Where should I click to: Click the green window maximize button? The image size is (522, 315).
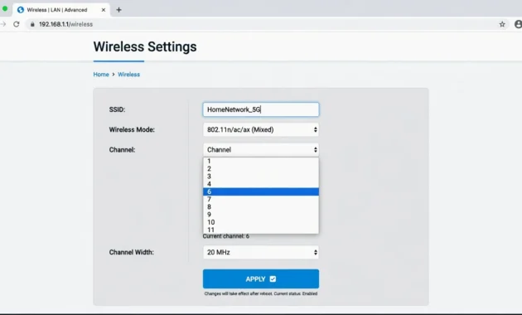(5, 8)
